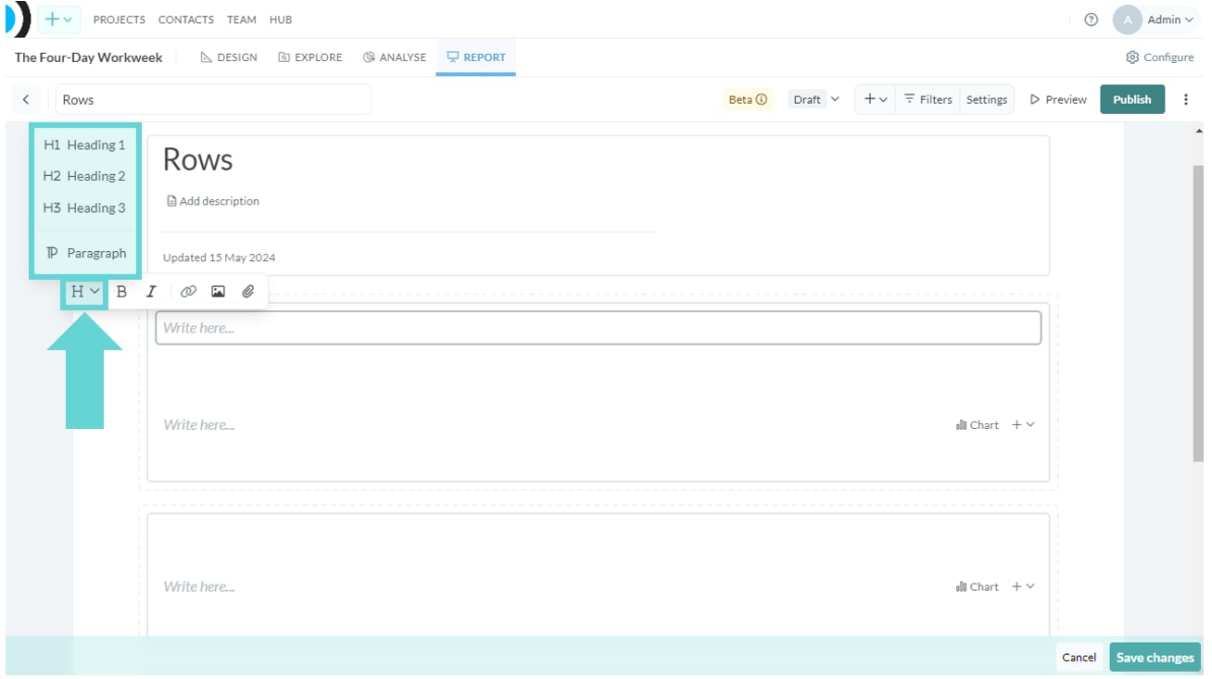Go back using the left chevron button
Viewport: 1212px width, 679px height.
point(26,99)
